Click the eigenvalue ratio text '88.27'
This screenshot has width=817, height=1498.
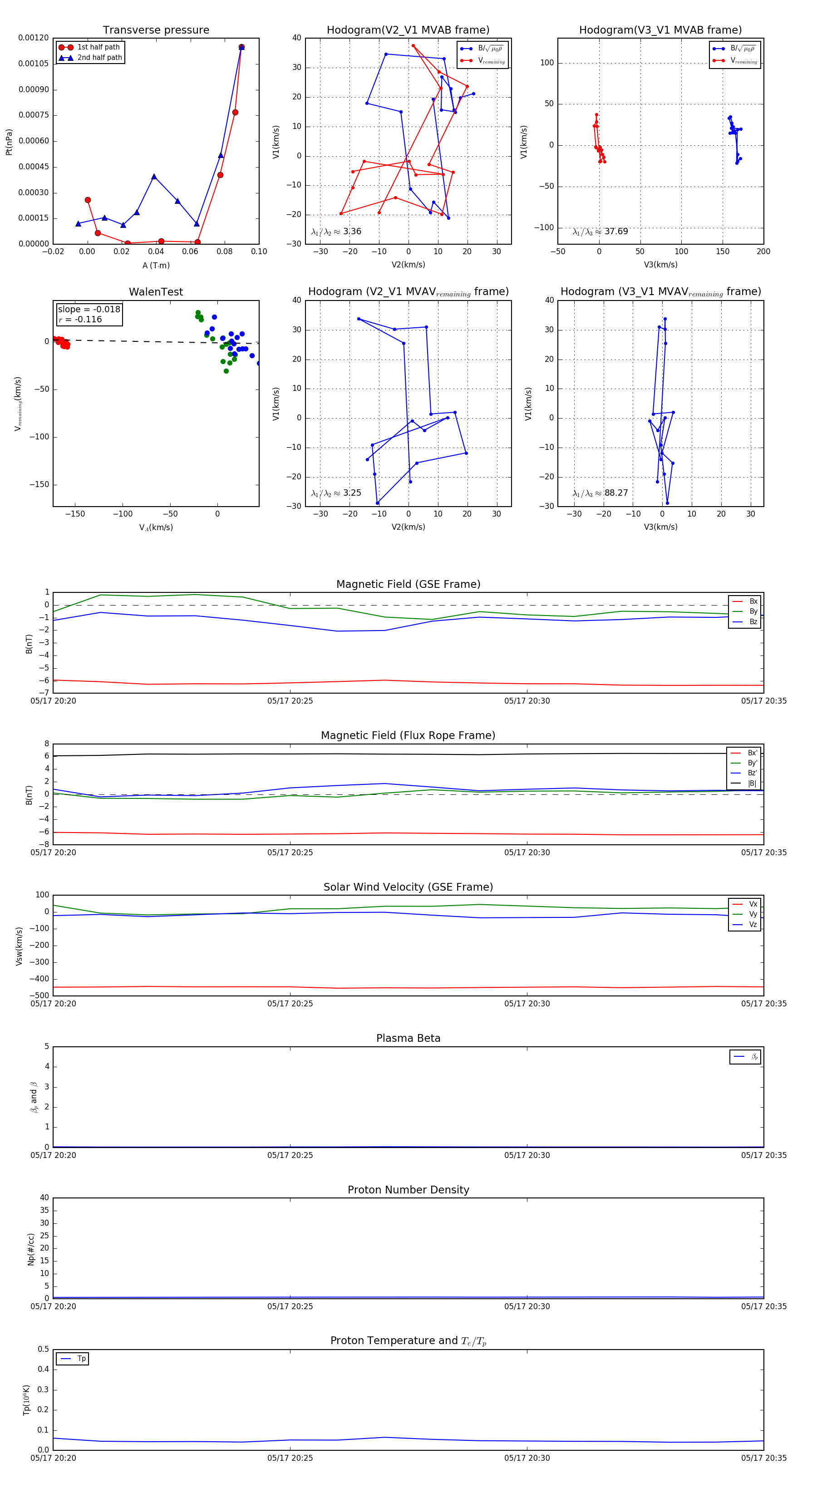(x=616, y=493)
